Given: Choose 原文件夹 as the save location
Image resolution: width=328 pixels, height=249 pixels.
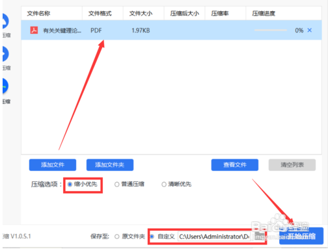Looking at the screenshot, I should tap(130, 237).
